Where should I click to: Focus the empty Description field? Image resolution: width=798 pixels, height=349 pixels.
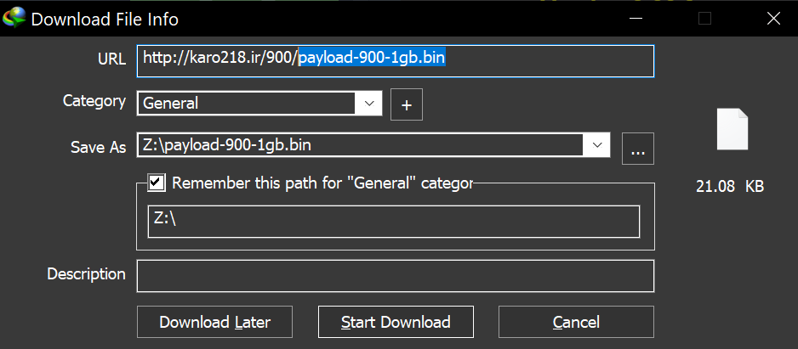(x=396, y=276)
